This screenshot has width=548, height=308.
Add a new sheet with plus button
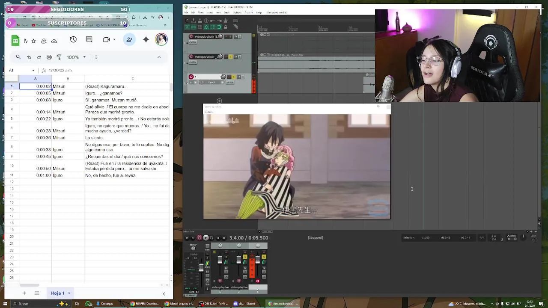(x=24, y=293)
